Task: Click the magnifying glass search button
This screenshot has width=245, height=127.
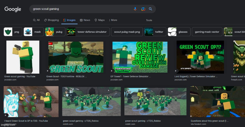Action: point(150,9)
